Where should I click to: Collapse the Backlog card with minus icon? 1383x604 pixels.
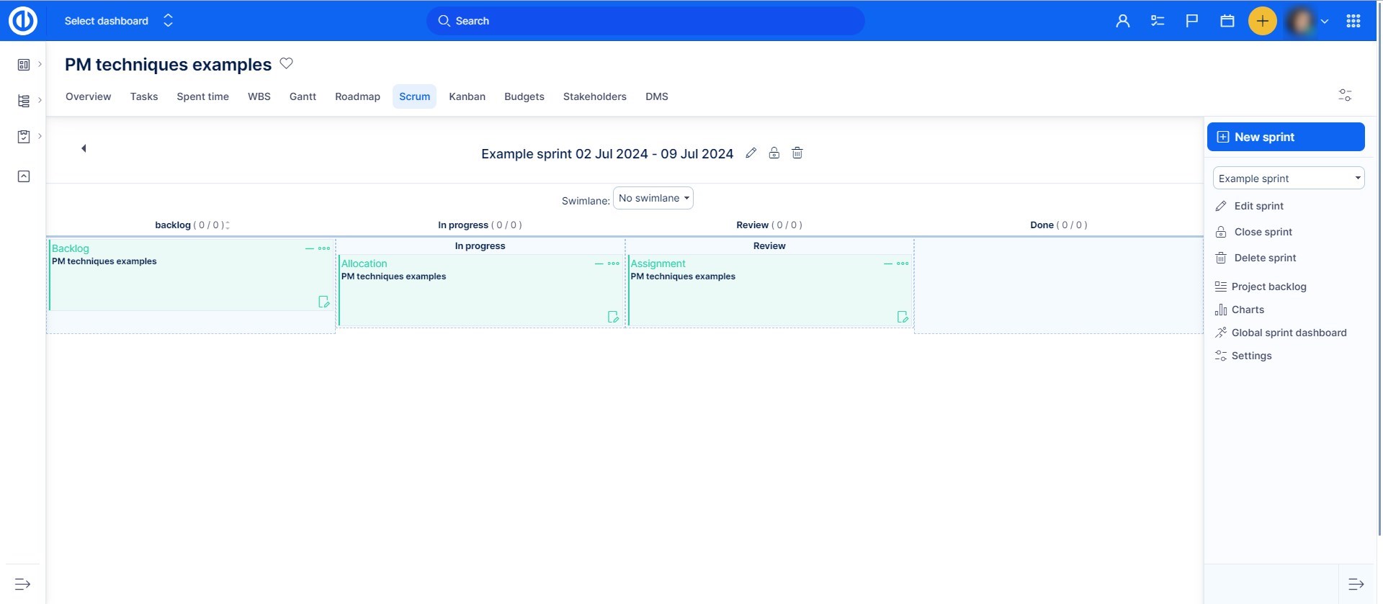[309, 248]
